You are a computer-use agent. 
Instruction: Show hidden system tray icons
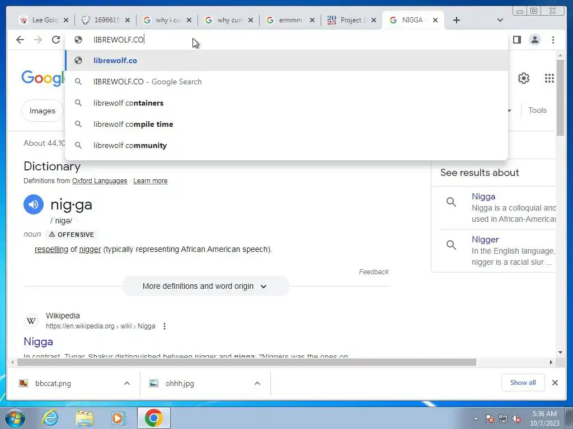(x=476, y=418)
